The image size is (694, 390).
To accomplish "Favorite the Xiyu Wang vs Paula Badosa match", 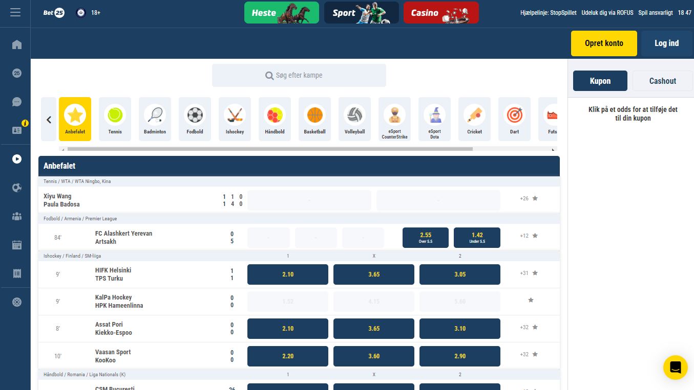I will (x=535, y=198).
